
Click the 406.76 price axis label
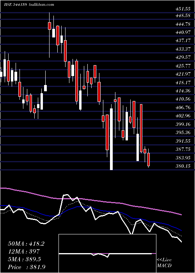183,108
